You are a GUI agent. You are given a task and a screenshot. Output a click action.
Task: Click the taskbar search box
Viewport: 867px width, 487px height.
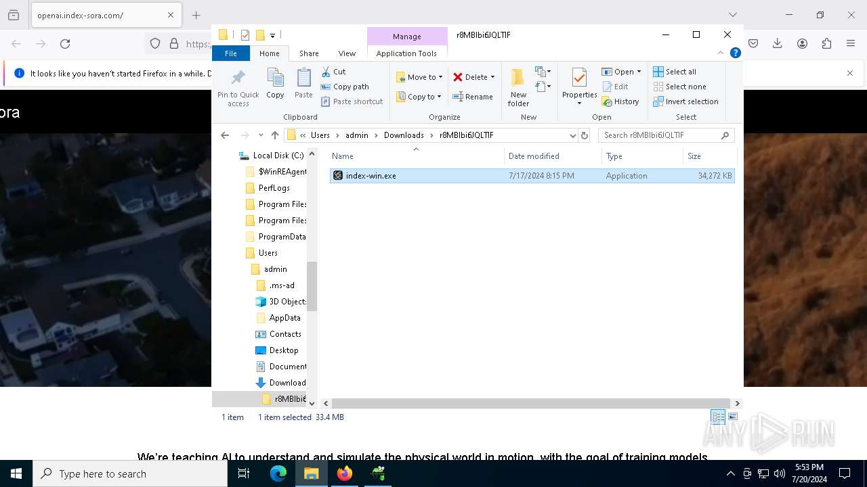point(130,473)
